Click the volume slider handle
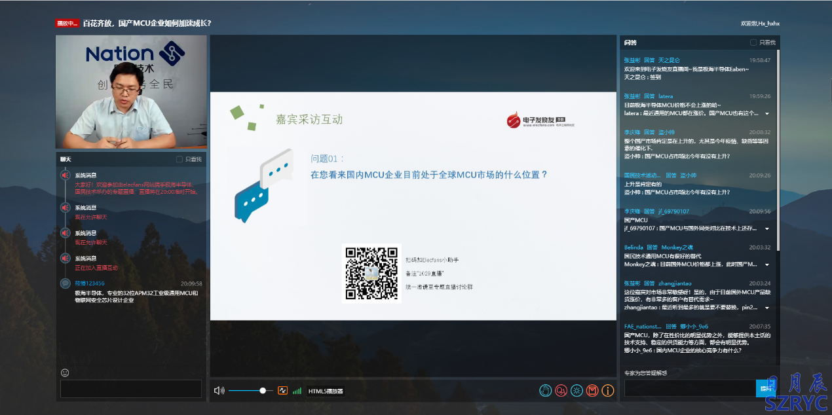 (x=263, y=391)
